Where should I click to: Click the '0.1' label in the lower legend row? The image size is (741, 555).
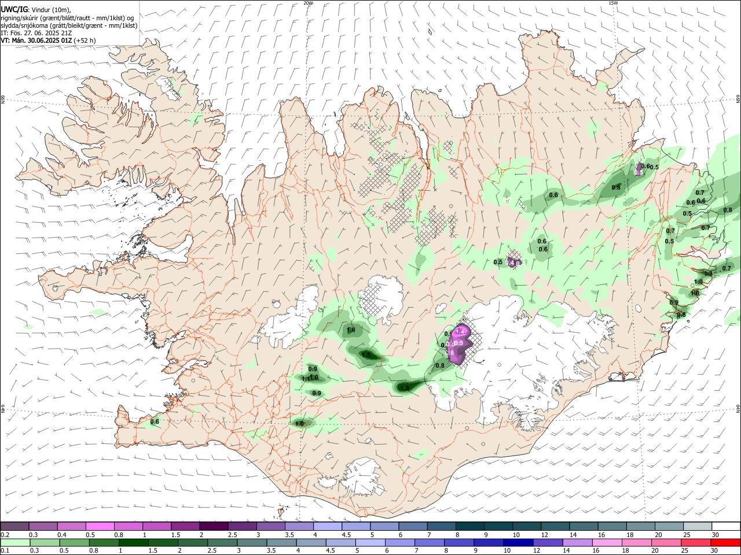[x=5, y=551]
